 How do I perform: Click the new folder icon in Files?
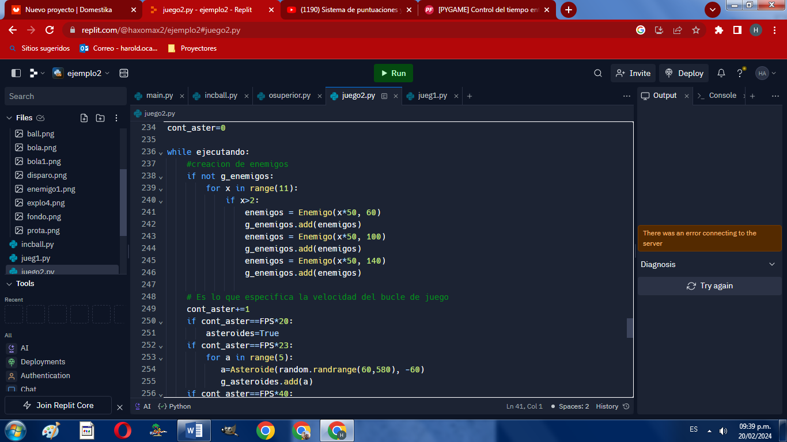tap(100, 117)
